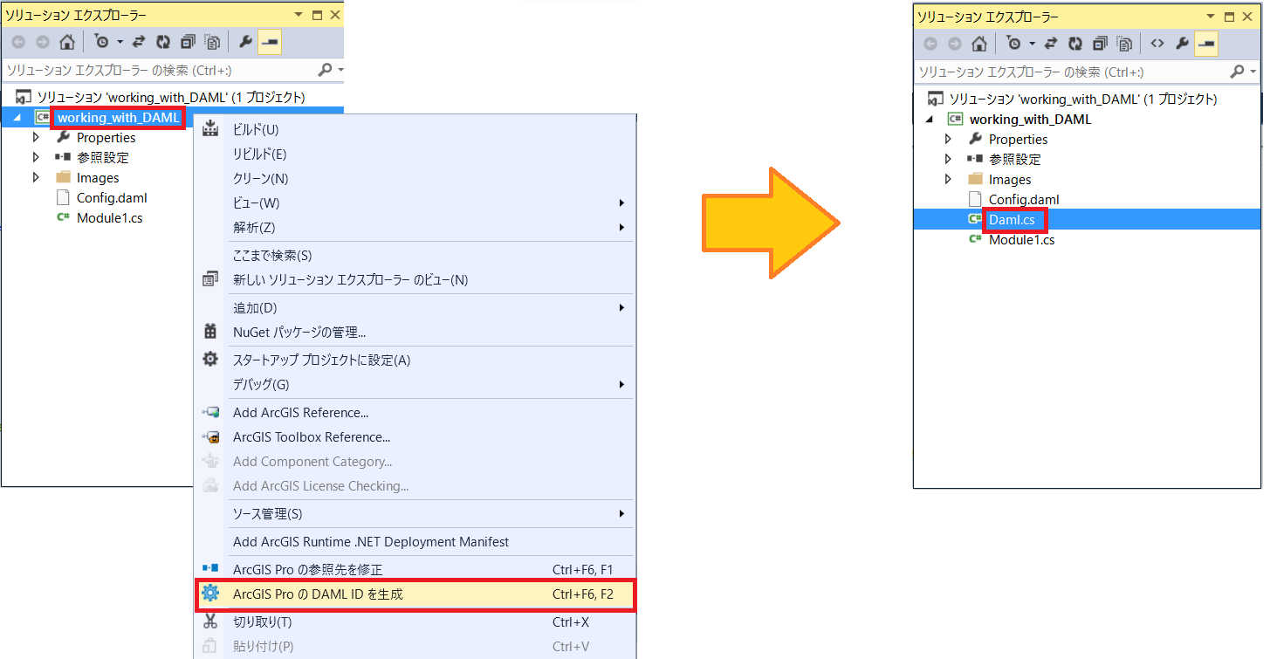The width and height of the screenshot is (1277, 659).
Task: Select リビルド(E) in the context menu
Action: (x=415, y=154)
